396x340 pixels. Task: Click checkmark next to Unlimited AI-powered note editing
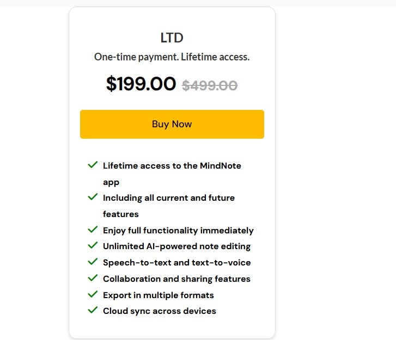pyautogui.click(x=92, y=245)
